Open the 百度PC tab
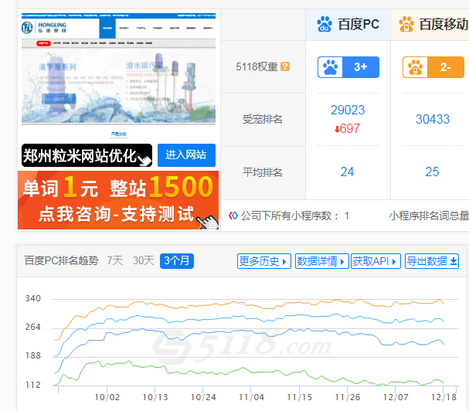 (348, 25)
